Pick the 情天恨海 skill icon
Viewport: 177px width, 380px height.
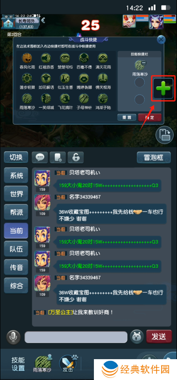(x=103, y=78)
